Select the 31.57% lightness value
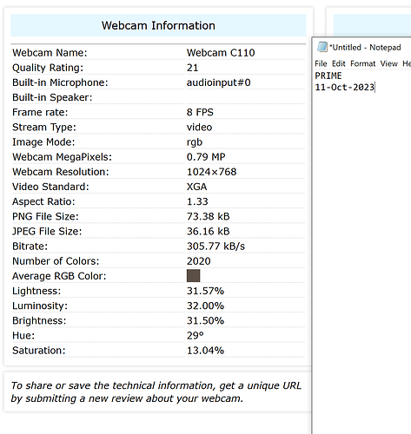411x434 pixels. tap(205, 291)
